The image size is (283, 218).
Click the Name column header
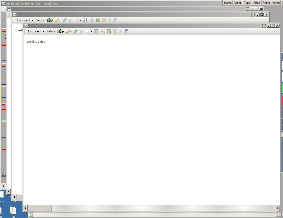(x=228, y=3)
